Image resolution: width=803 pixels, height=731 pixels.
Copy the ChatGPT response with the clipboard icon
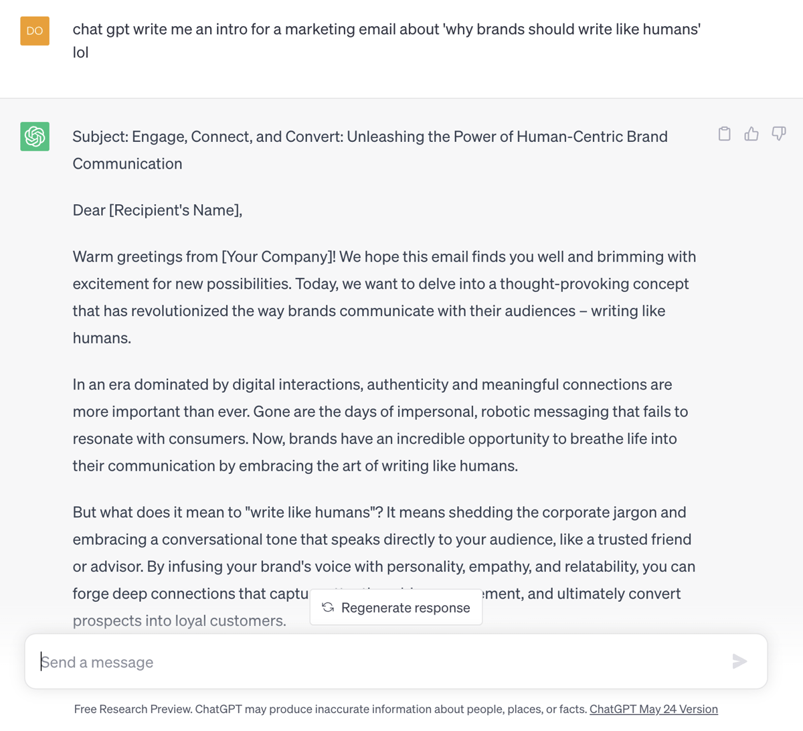[724, 134]
